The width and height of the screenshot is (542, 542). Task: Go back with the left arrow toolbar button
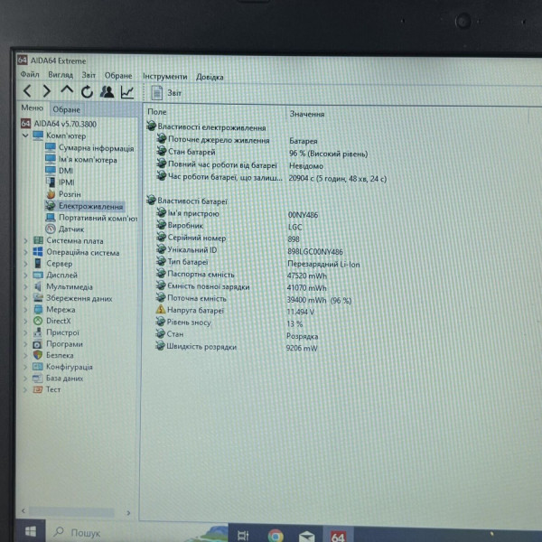point(27,91)
